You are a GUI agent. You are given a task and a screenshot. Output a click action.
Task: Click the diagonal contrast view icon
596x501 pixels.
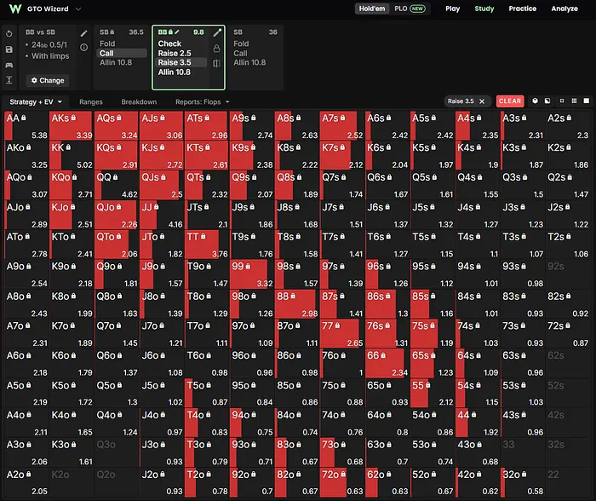pos(547,101)
